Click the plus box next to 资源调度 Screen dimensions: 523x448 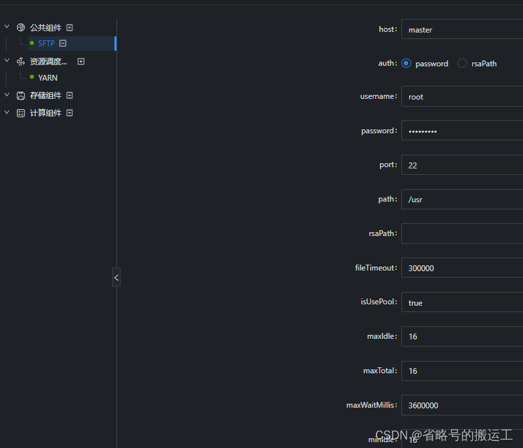point(81,61)
